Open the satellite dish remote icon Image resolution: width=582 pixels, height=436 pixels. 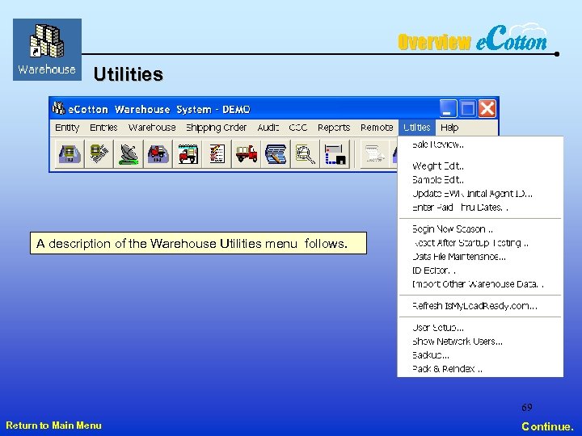[x=129, y=154]
